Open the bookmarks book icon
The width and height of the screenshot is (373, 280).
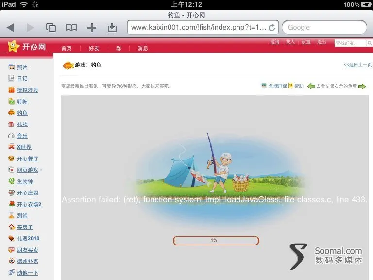(x=71, y=28)
